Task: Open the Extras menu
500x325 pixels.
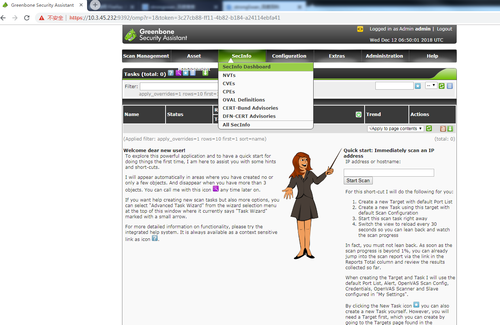Action: click(x=337, y=56)
